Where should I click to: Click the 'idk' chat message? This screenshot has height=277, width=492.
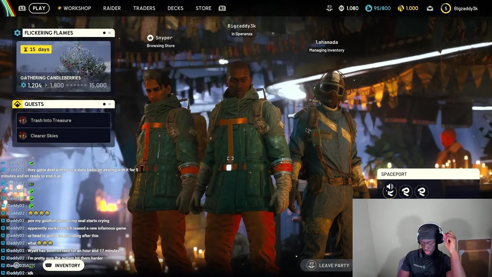(17, 273)
